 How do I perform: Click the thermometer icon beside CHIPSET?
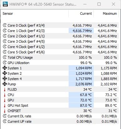tap(5, 111)
